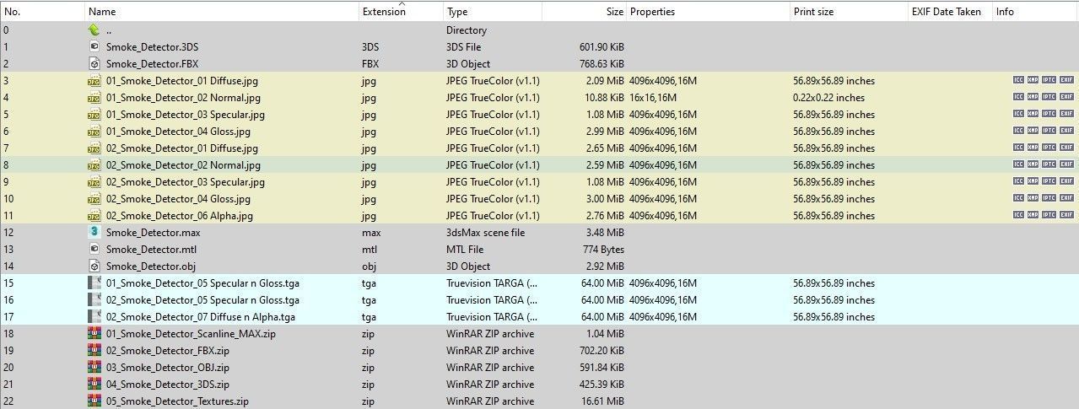Click the JPG icon of 01_Smoke_Detector_01 Diffuse.jpg
Viewport: 1079px width, 409px height.
pyautogui.click(x=94, y=81)
